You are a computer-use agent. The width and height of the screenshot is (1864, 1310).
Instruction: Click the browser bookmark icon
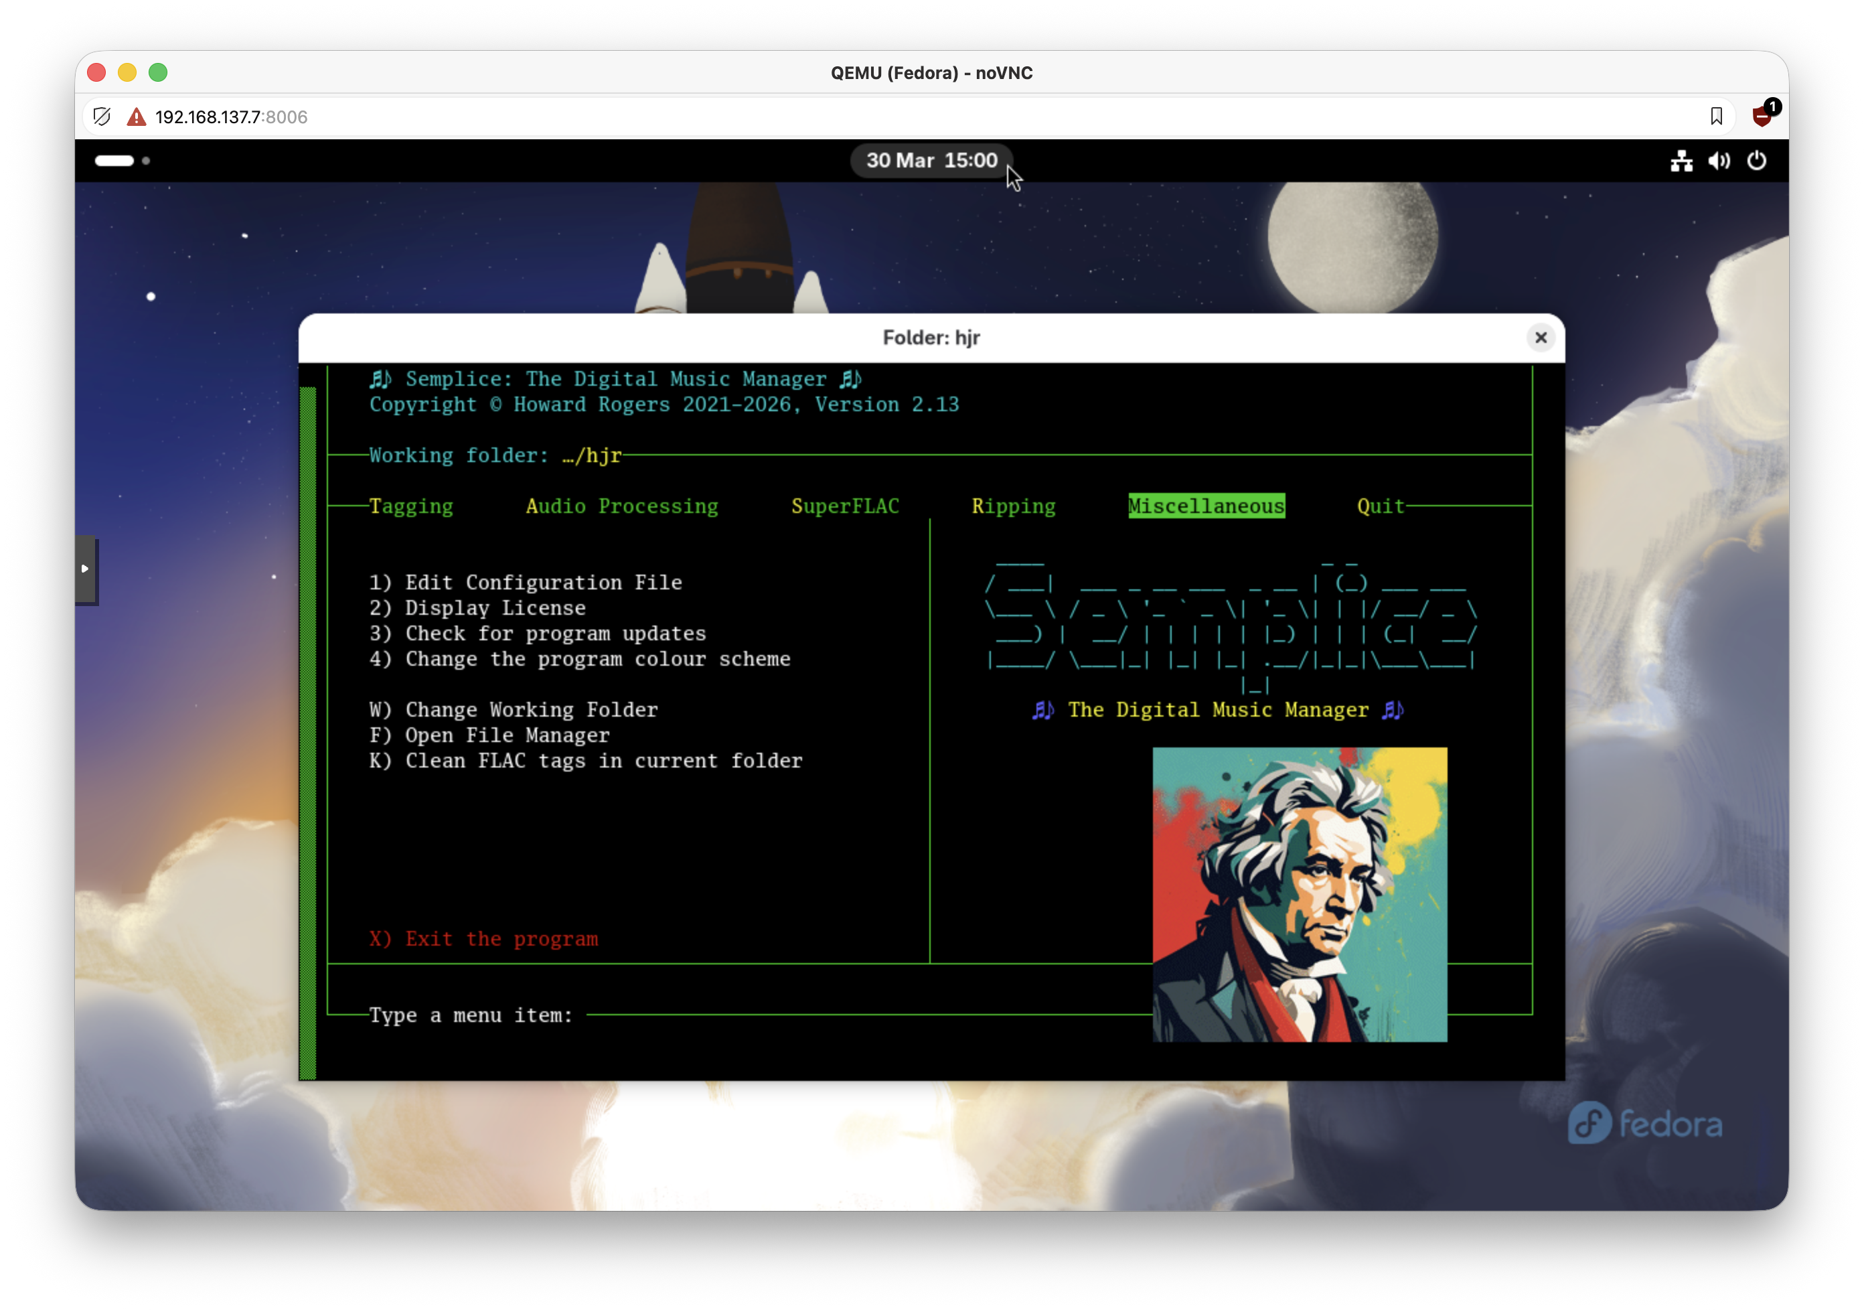click(1716, 116)
